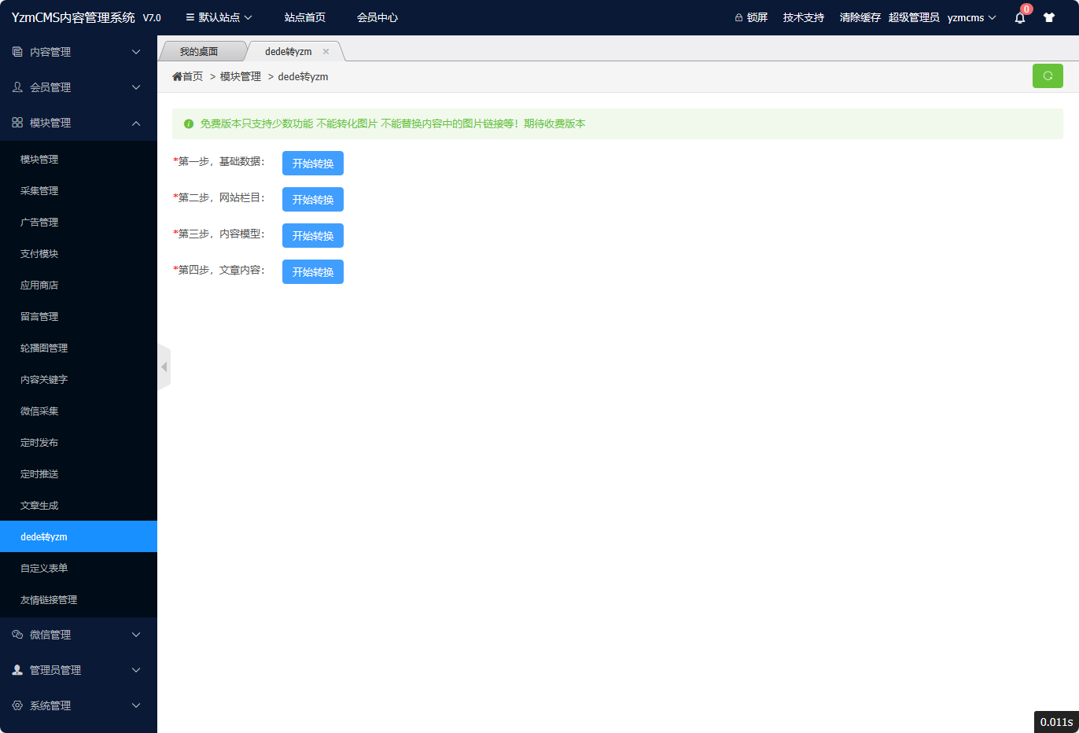Close the dede转yzm tab
The height and width of the screenshot is (733, 1079).
click(x=326, y=51)
